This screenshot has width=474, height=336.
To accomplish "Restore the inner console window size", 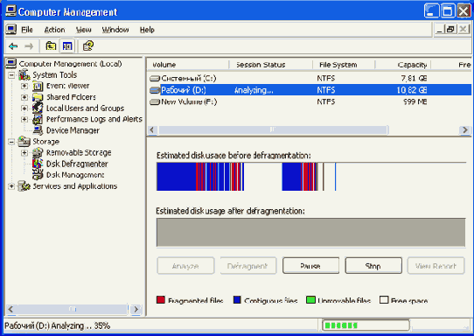I will pyautogui.click(x=450, y=30).
